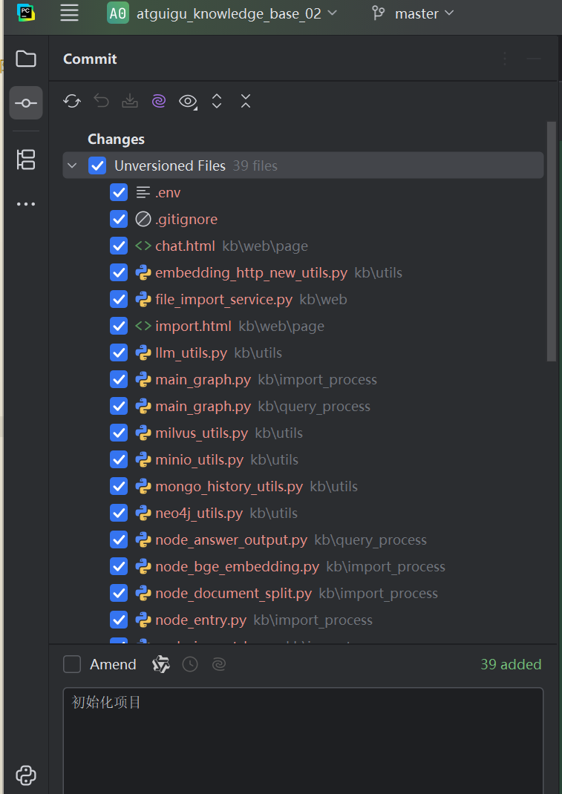Collapse all changes in tree
562x794 pixels.
(x=246, y=101)
